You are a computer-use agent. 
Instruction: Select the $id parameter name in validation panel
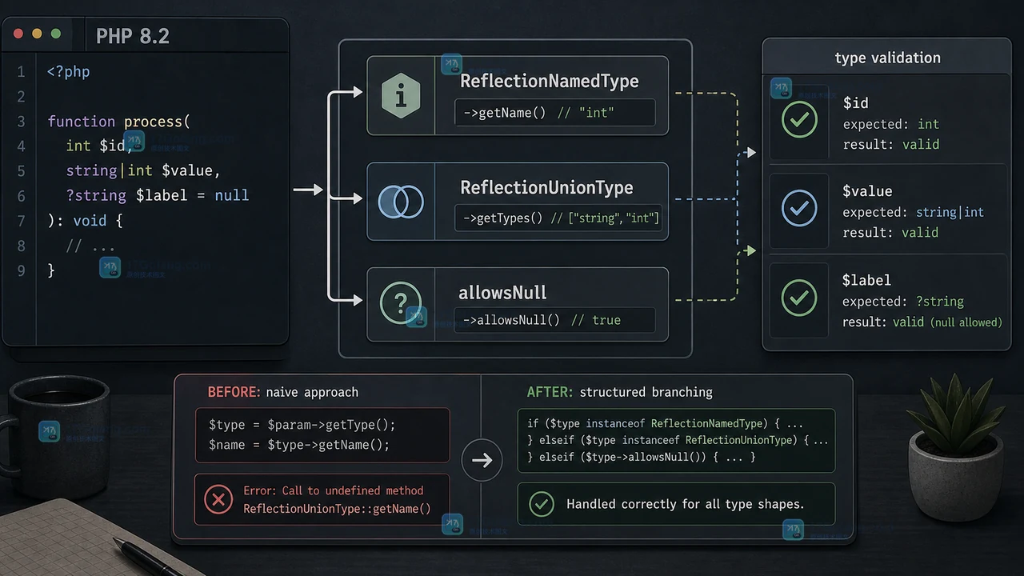click(856, 102)
